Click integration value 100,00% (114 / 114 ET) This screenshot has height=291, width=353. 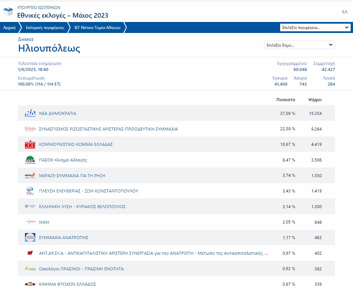(39, 84)
